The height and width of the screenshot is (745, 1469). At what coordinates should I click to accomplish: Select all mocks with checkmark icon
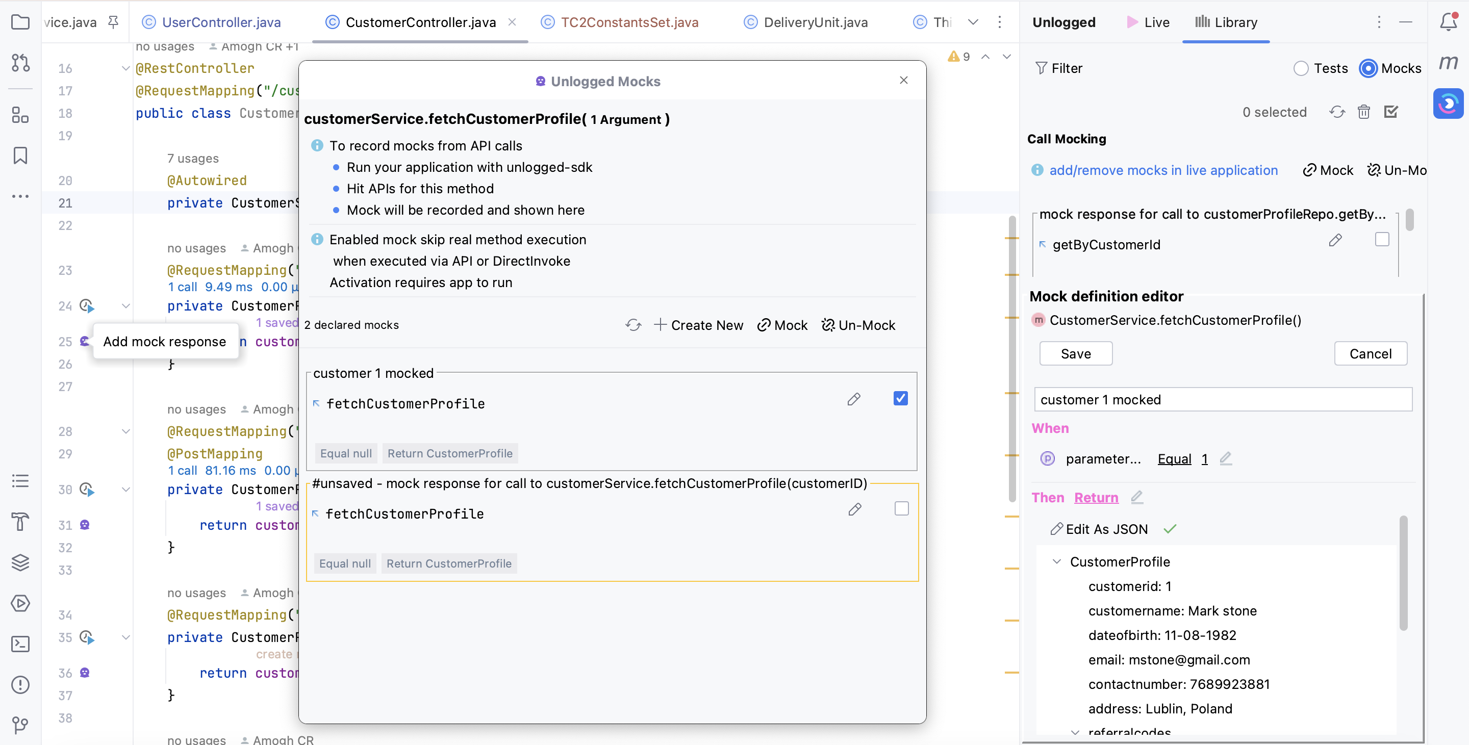1391,112
